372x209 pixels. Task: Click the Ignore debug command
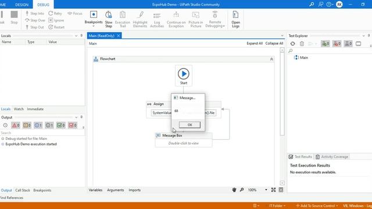(x=56, y=20)
